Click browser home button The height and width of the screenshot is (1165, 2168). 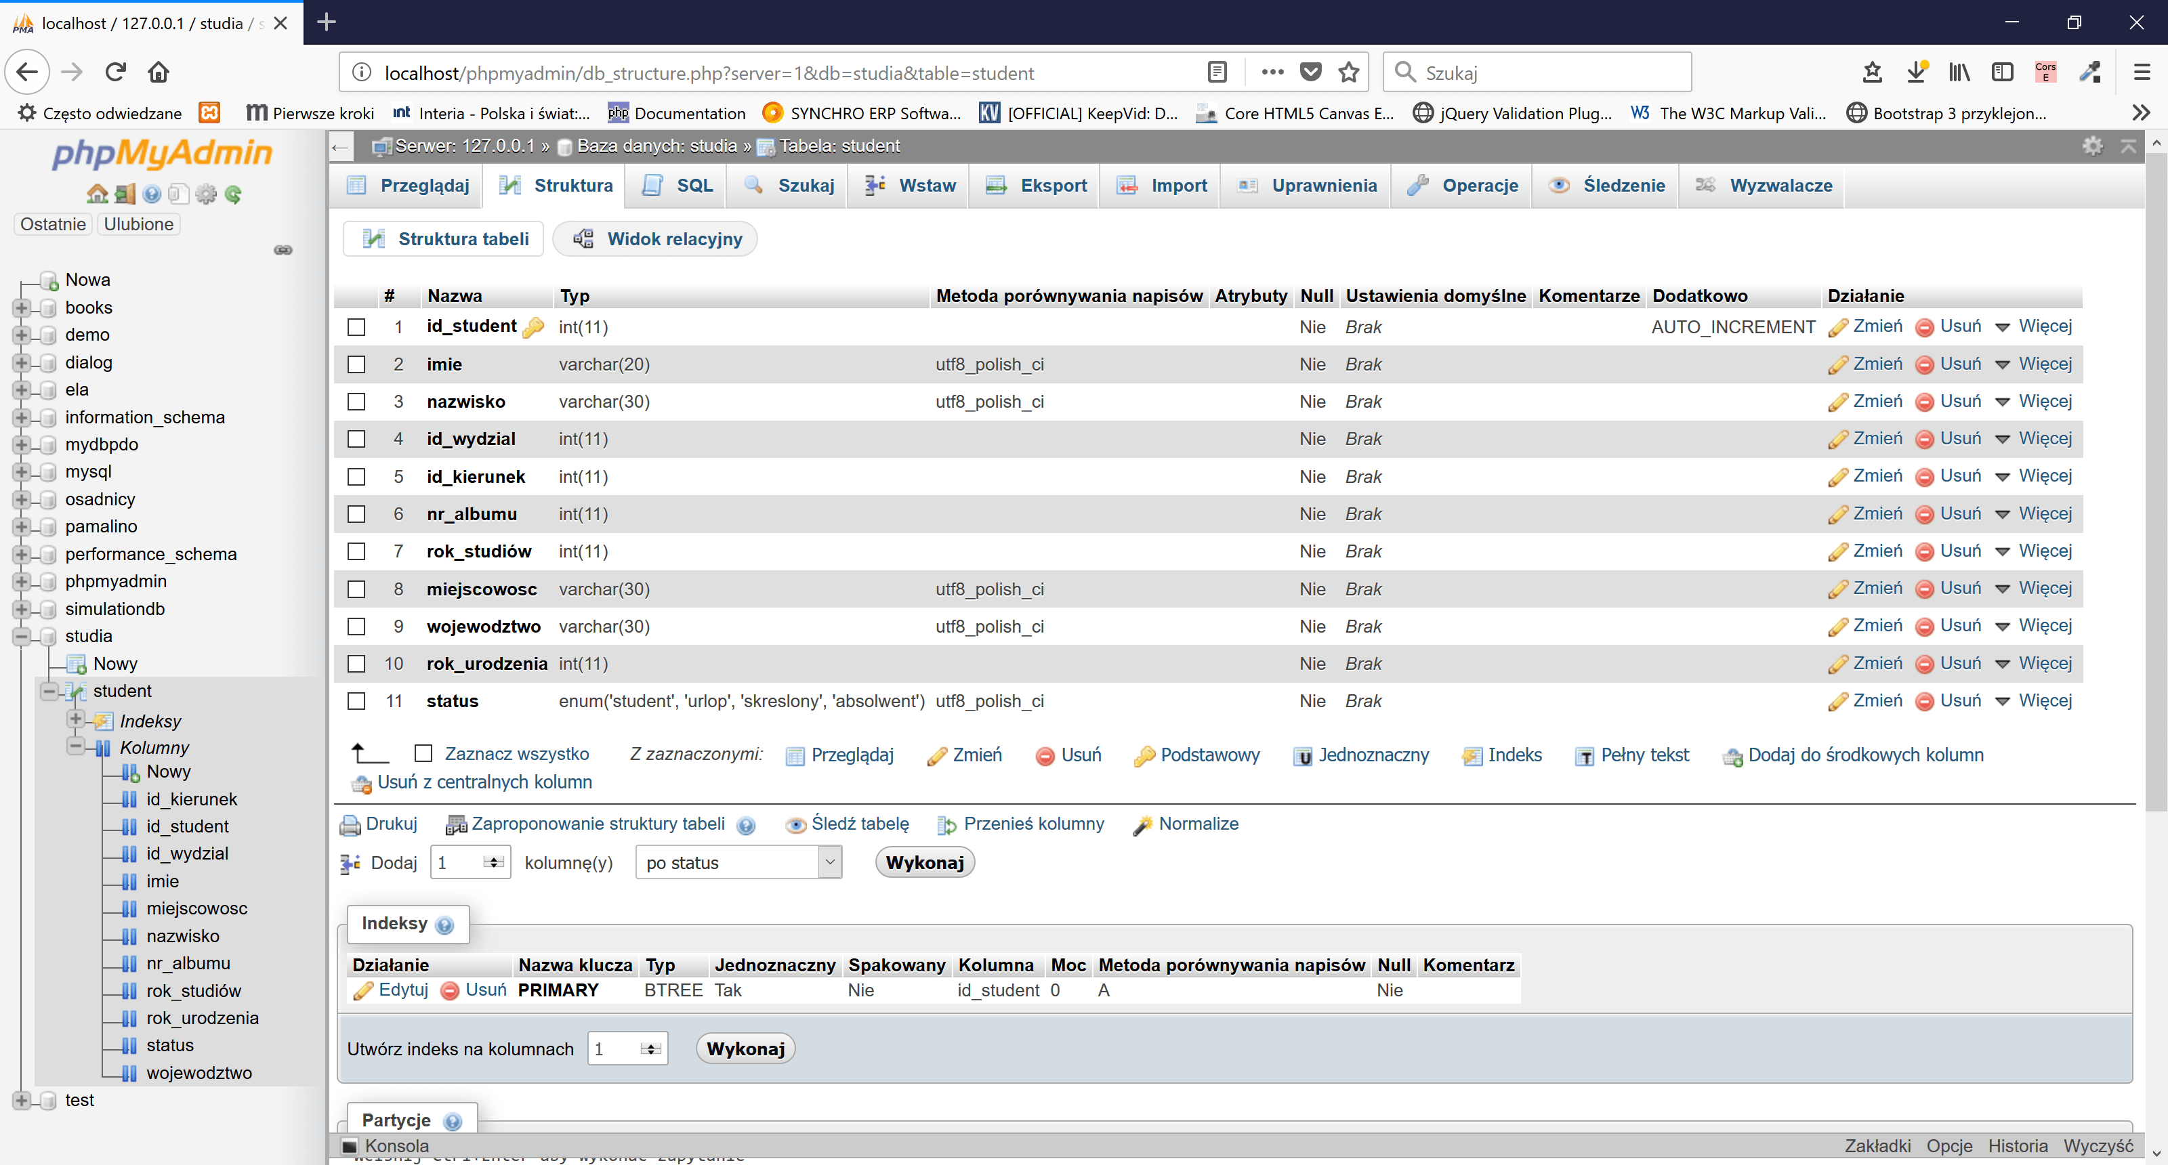[x=159, y=72]
